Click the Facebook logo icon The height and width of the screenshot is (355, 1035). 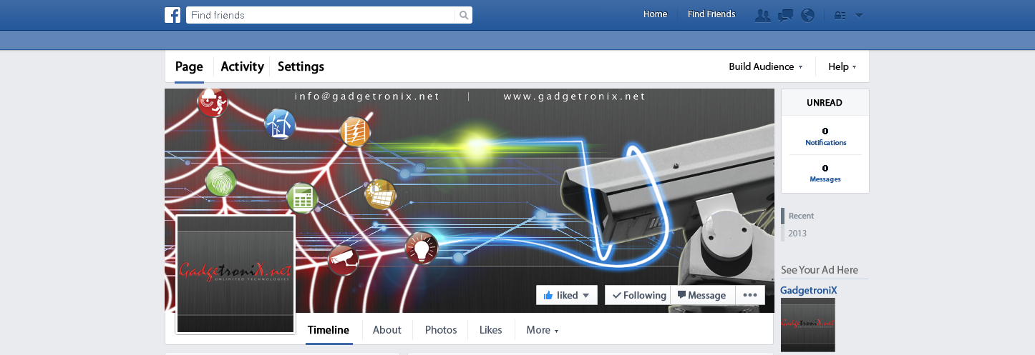pos(172,15)
